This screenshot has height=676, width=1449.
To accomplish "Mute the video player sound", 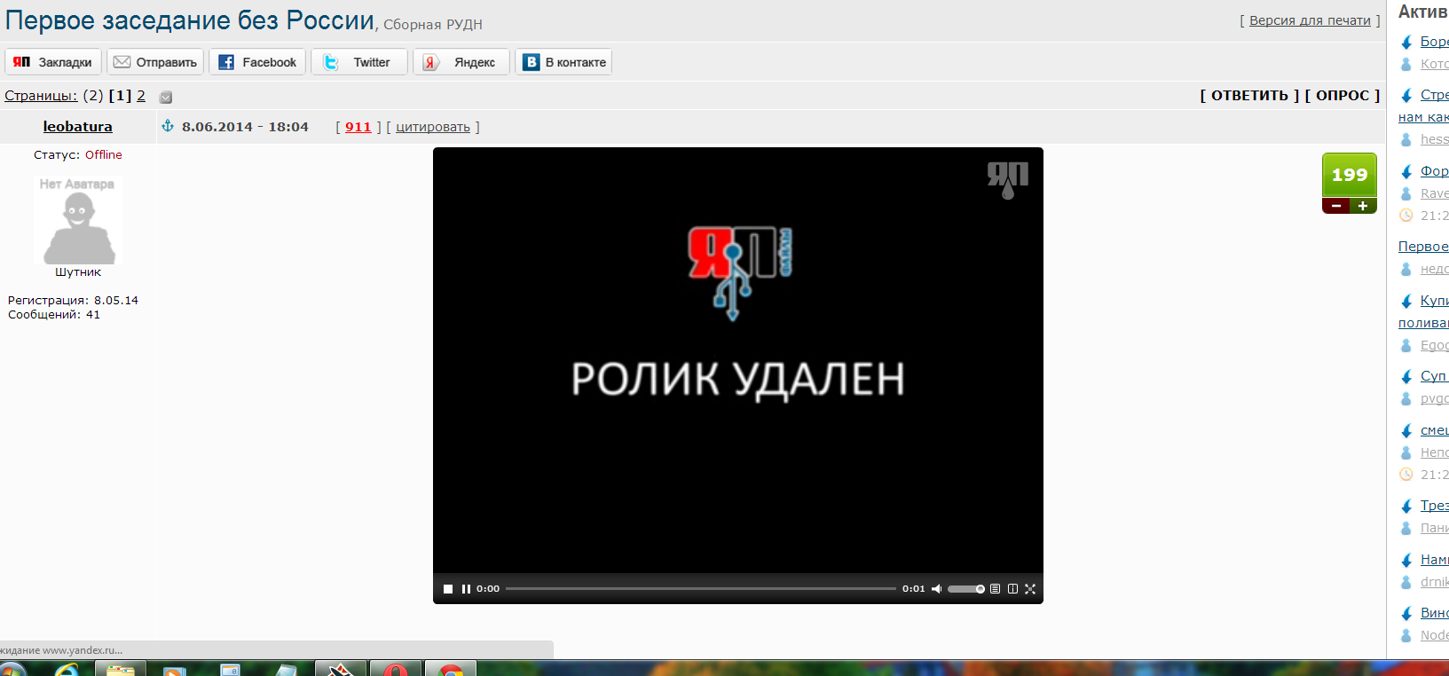I will (x=936, y=589).
